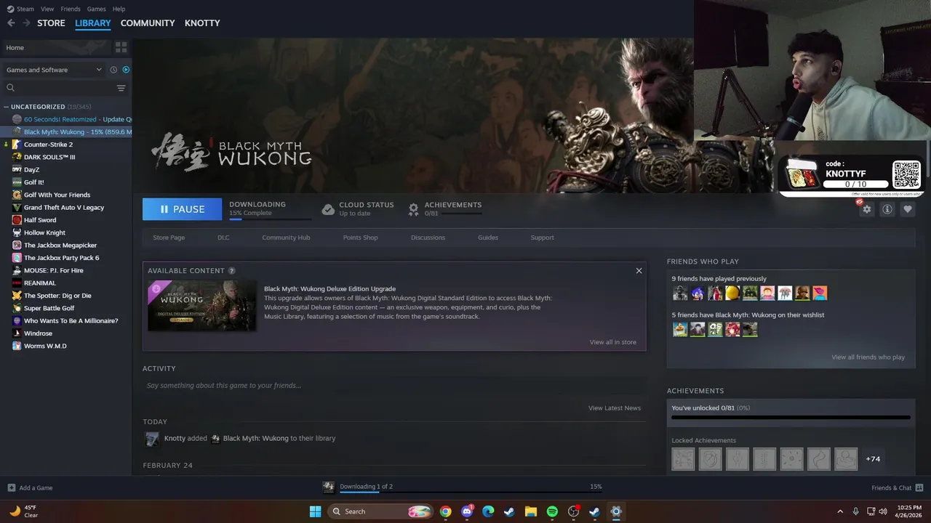Click the Half Sword game icon
This screenshot has height=523, width=931.
pyautogui.click(x=17, y=220)
